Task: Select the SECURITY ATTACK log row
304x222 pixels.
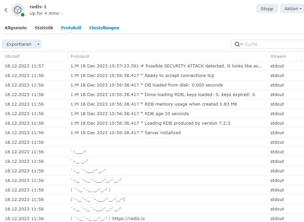Action: pyautogui.click(x=166, y=66)
